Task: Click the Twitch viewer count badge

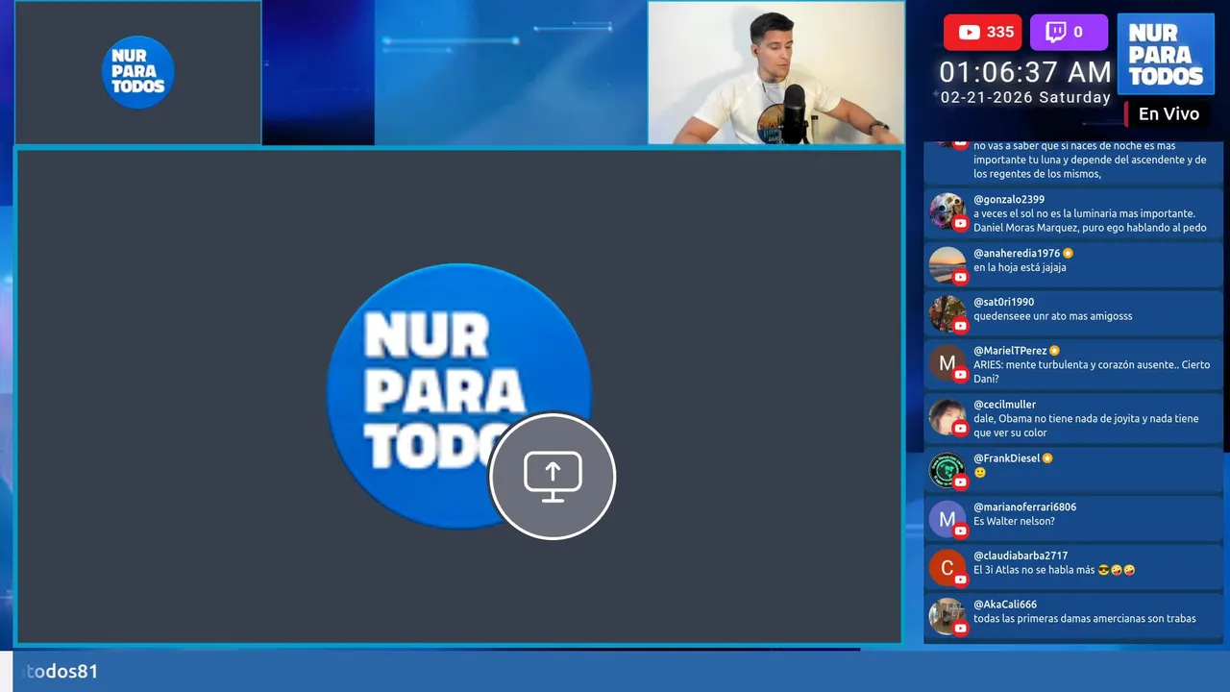Action: coord(1069,32)
